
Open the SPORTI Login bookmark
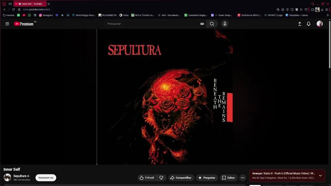[x=273, y=15]
